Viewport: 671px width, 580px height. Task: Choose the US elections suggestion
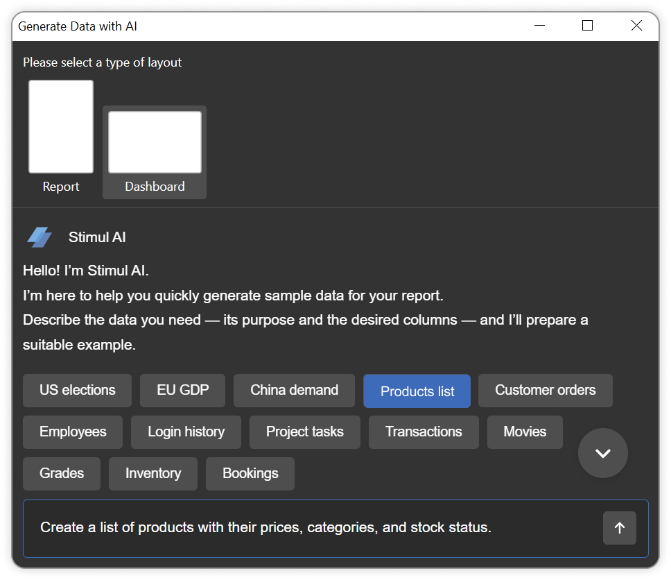77,390
